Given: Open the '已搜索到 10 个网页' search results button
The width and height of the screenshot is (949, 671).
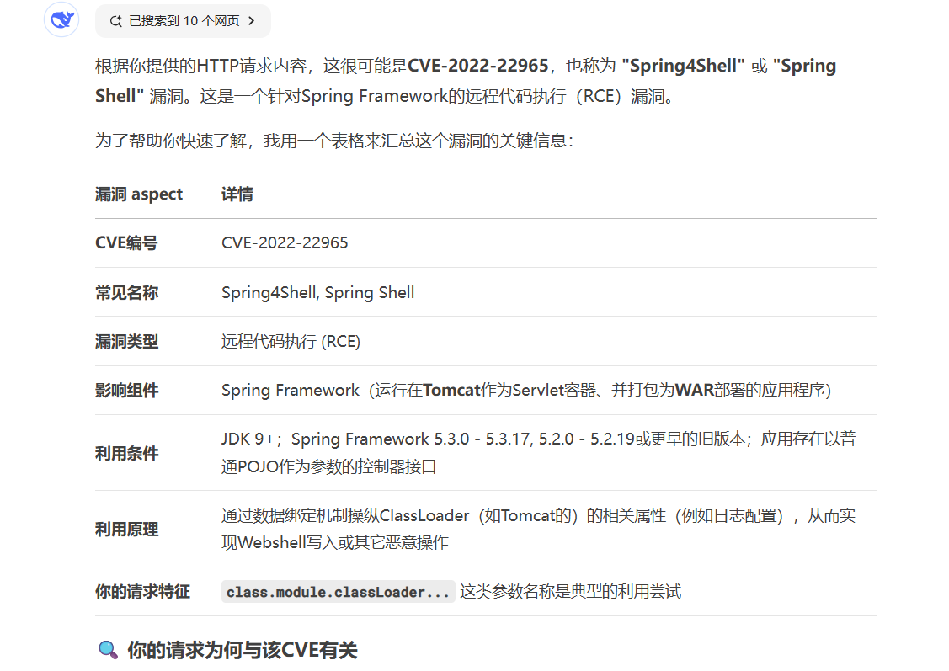Looking at the screenshot, I should click(183, 21).
